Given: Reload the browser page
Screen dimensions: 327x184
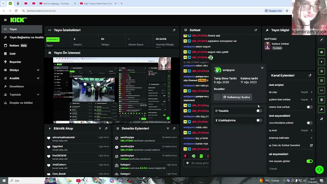Looking at the screenshot, I should pyautogui.click(x=16, y=11).
